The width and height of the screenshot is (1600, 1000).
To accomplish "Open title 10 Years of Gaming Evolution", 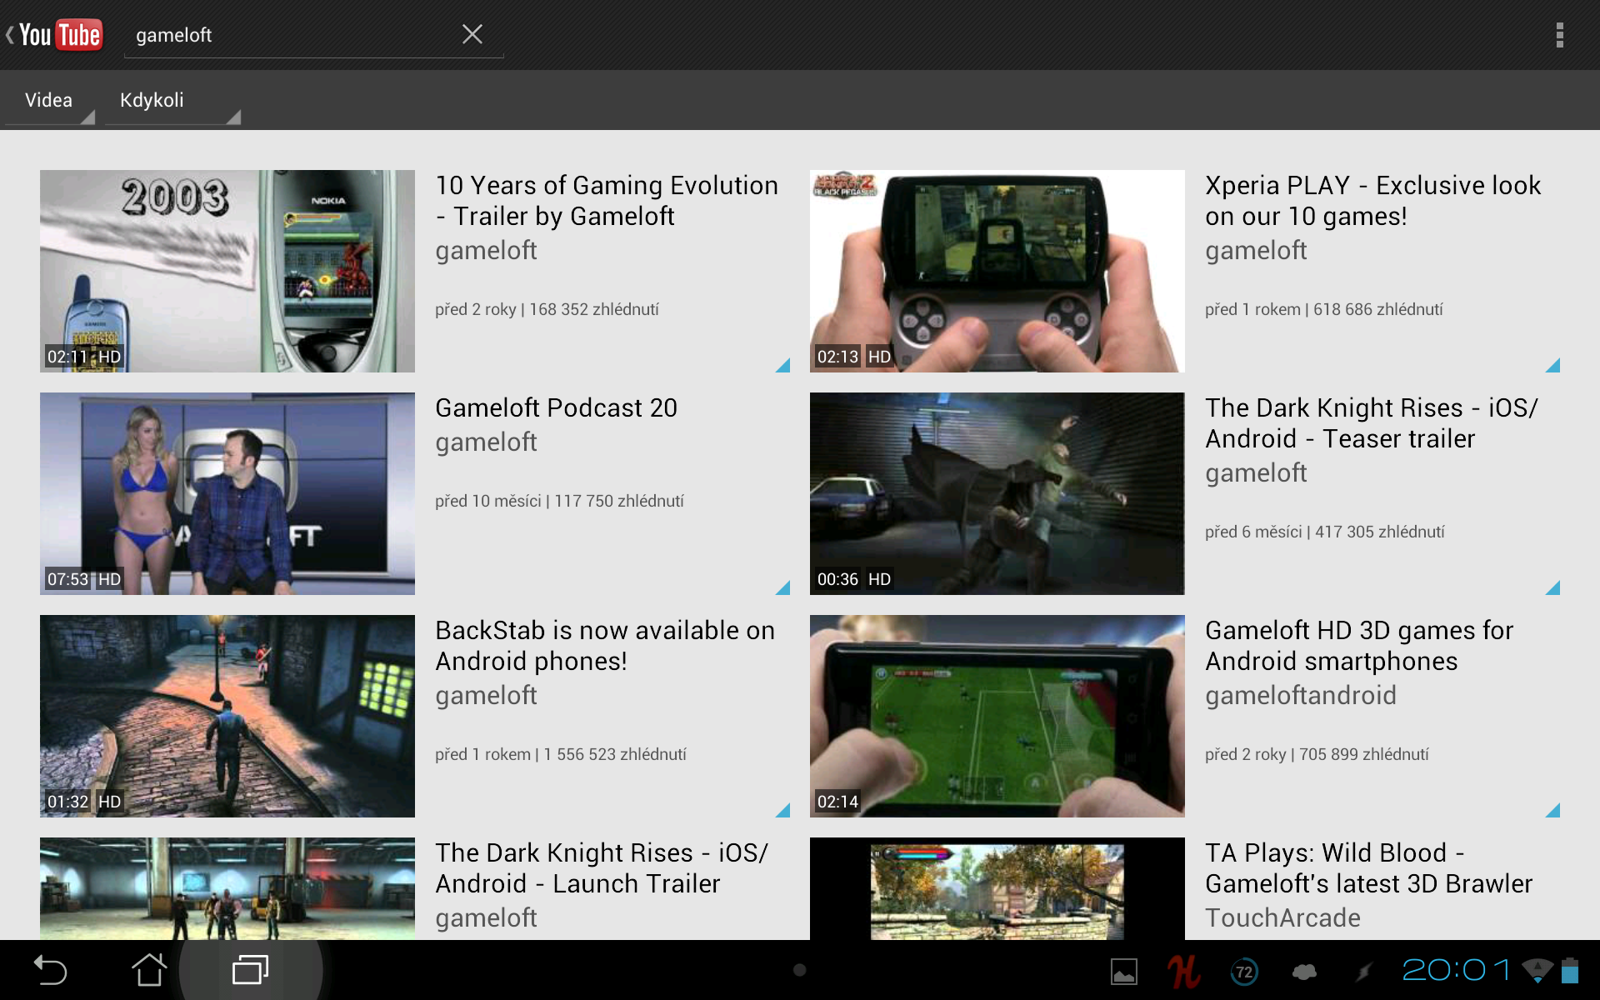I will [x=607, y=201].
